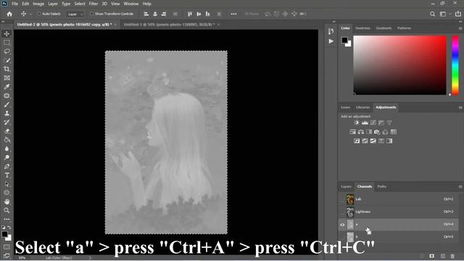The image size is (464, 261).
Task: Switch to the Untitled-1 document tab
Action: [x=169, y=25]
